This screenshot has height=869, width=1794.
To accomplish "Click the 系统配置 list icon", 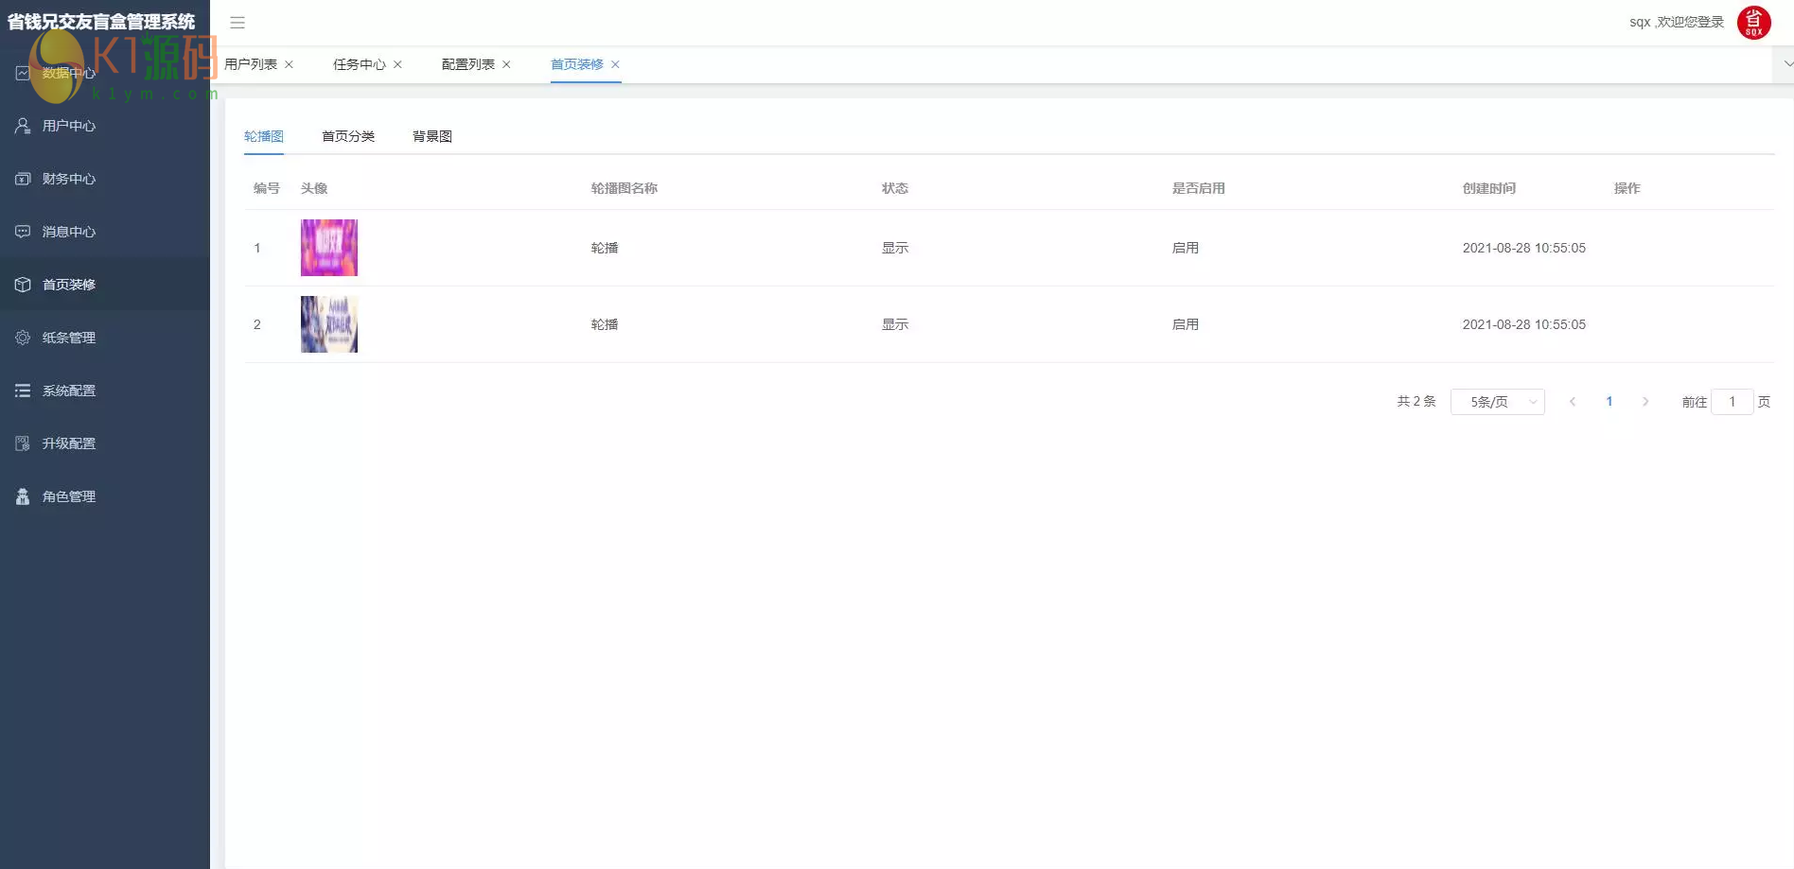I will (23, 391).
